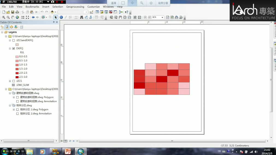The height and width of the screenshot is (155, 276).
Task: Zoom to Full Extent globe
Action: pos(17,17)
